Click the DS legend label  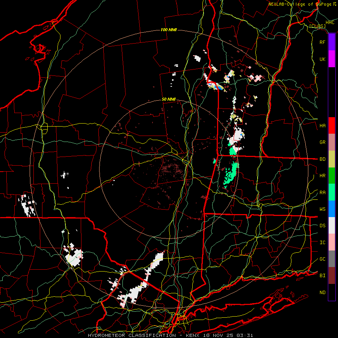pos(322,226)
